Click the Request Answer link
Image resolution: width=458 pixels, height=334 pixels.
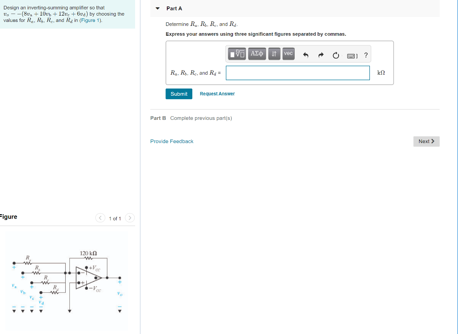click(217, 93)
